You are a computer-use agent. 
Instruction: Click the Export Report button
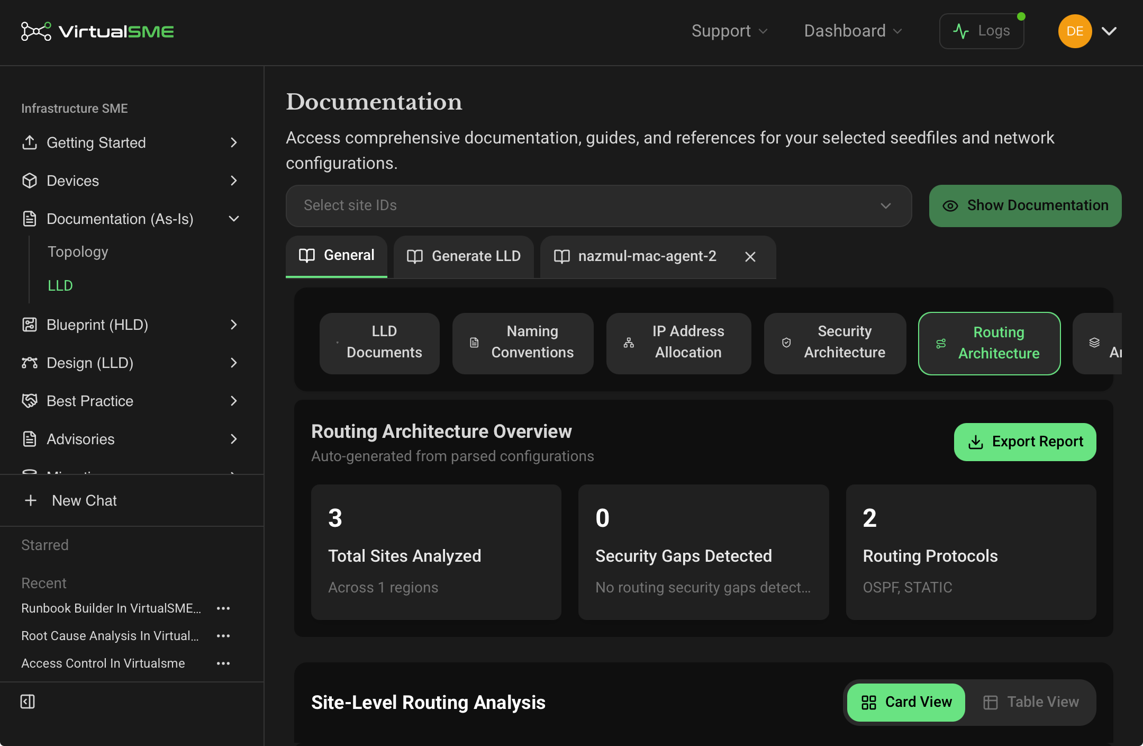pyautogui.click(x=1025, y=442)
